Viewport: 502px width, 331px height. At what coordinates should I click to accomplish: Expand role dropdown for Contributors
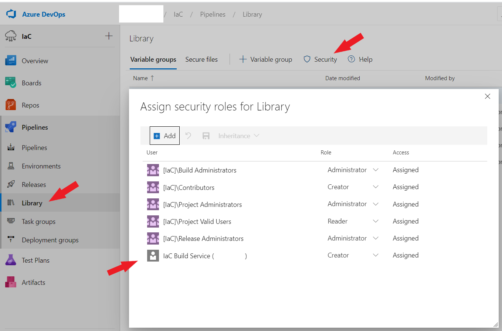376,187
